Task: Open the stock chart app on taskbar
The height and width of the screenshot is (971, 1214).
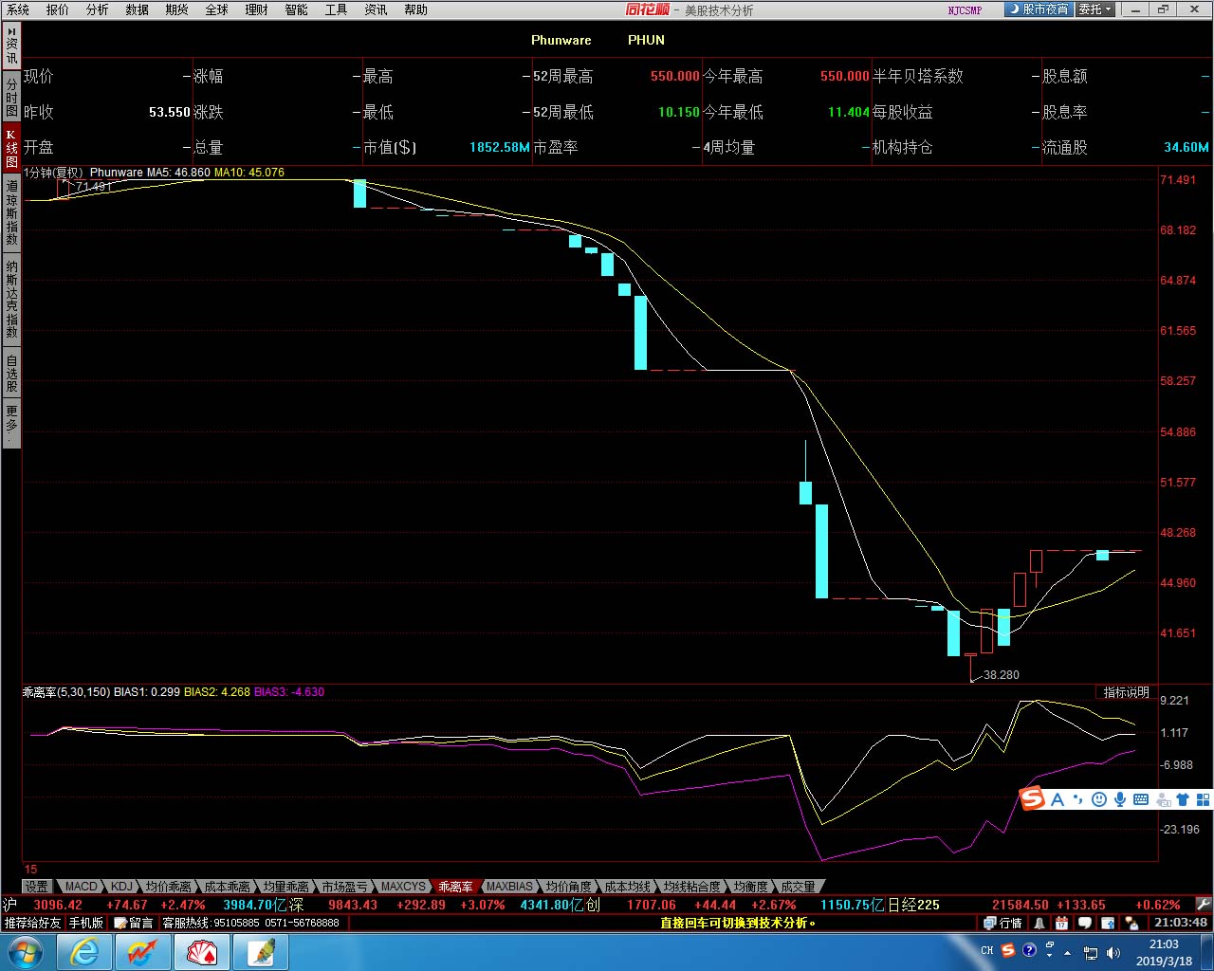Action: pos(143,952)
